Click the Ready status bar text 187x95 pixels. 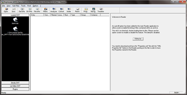coord(4,93)
